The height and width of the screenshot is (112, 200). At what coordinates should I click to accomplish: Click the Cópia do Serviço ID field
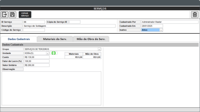click(75, 22)
